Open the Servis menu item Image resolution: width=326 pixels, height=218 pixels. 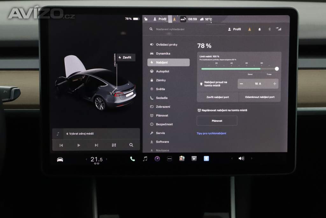click(x=158, y=133)
